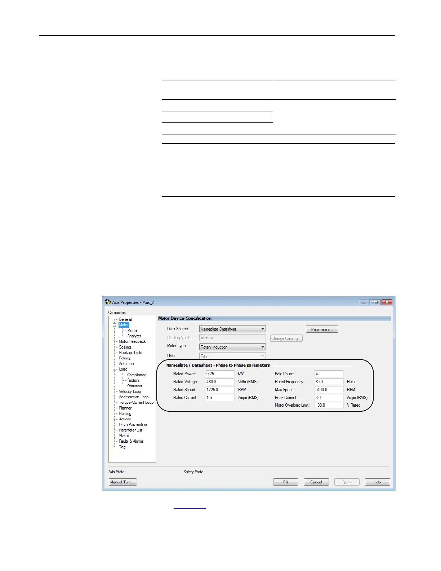
Task: Open the Homing category
Action: pyautogui.click(x=125, y=414)
